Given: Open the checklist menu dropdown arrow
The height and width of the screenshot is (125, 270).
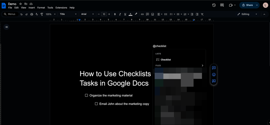Looking at the screenshot, I should (x=174, y=14).
